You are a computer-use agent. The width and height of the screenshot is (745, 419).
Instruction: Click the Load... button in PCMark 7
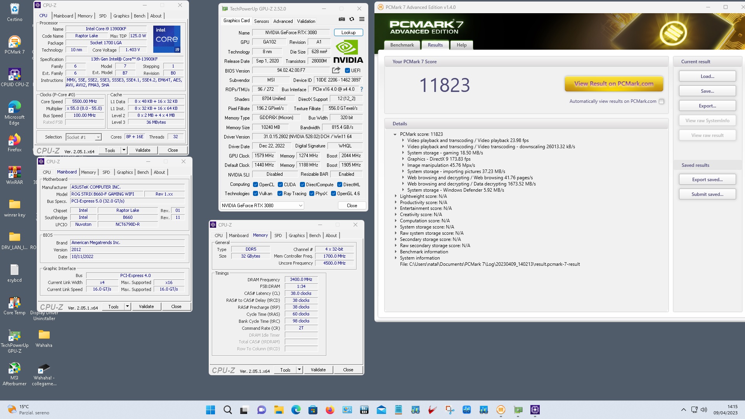(x=707, y=76)
